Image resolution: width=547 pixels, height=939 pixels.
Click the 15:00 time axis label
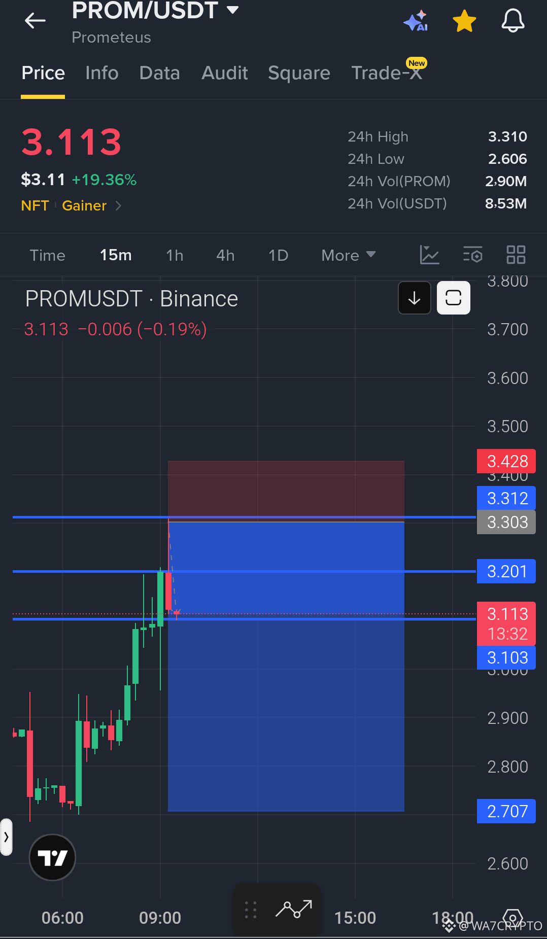(x=355, y=918)
